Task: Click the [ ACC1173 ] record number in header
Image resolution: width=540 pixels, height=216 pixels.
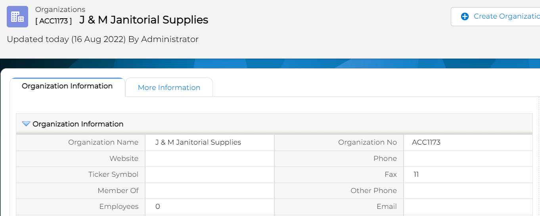Action: click(x=54, y=21)
